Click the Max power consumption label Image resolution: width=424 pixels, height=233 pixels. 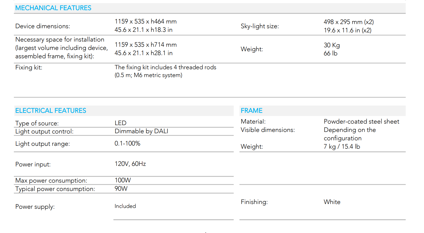[x=51, y=180]
